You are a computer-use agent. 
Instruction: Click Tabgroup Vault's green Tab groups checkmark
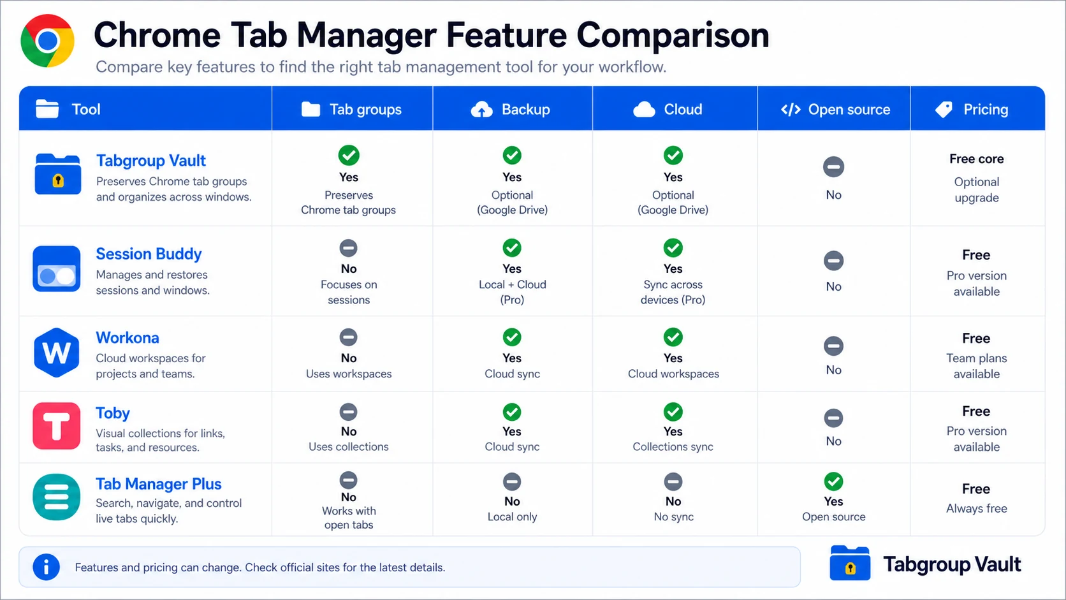tap(349, 155)
